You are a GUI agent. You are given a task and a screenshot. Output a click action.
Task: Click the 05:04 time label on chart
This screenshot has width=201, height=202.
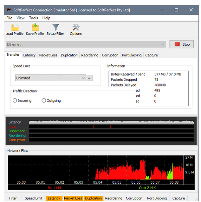[97, 182]
